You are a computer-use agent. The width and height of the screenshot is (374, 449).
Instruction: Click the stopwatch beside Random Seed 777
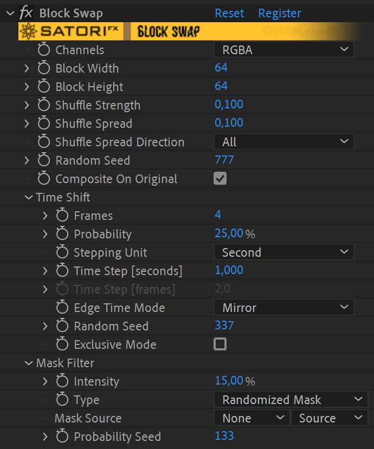[44, 160]
